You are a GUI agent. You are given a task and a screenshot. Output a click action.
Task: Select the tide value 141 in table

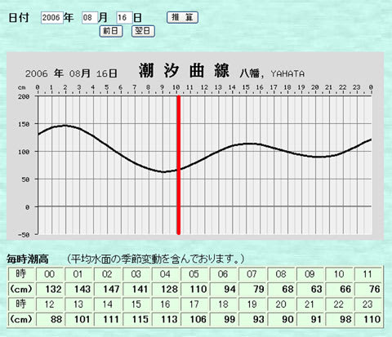point(137,289)
